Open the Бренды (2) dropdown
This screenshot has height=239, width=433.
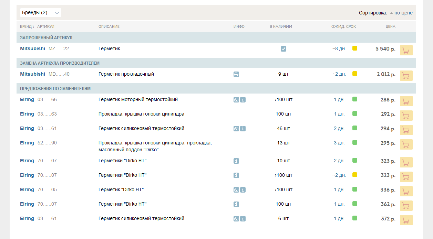[x=41, y=13]
